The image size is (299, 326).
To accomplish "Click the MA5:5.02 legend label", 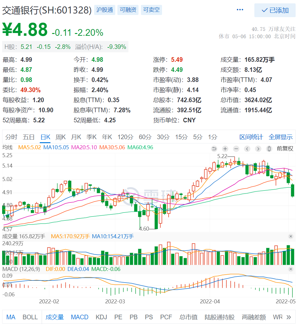I will click(30, 147).
